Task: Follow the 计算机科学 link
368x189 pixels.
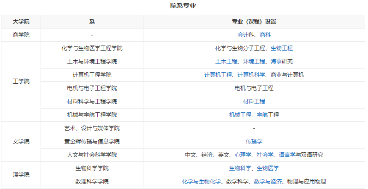Action: tap(251, 75)
